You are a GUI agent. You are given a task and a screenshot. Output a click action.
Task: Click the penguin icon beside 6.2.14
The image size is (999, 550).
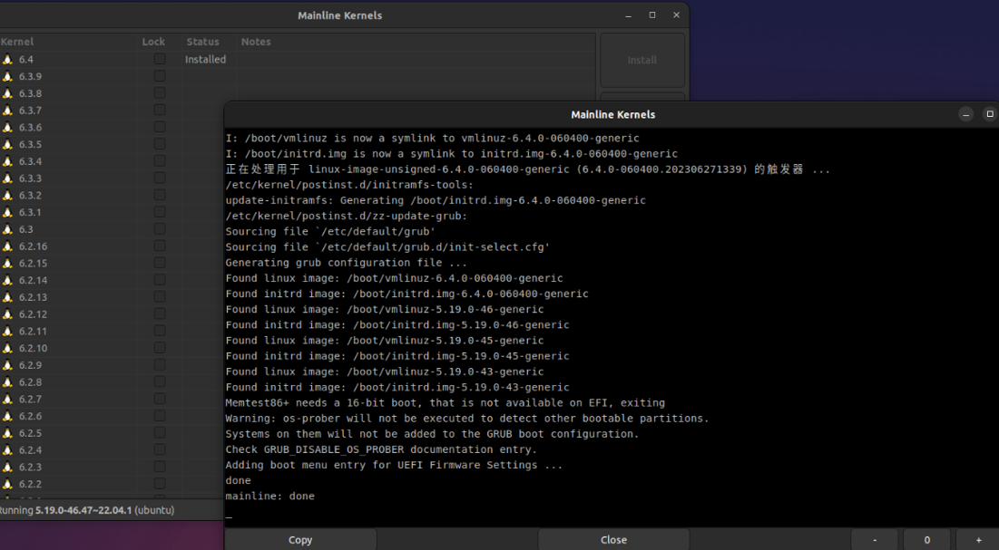tap(7, 280)
